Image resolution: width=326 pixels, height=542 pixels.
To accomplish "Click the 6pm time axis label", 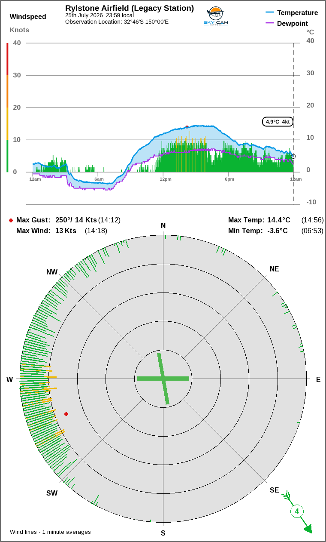I will [x=229, y=179].
